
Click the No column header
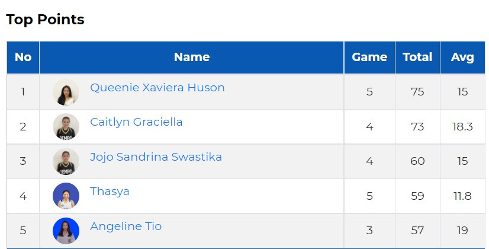pos(23,58)
